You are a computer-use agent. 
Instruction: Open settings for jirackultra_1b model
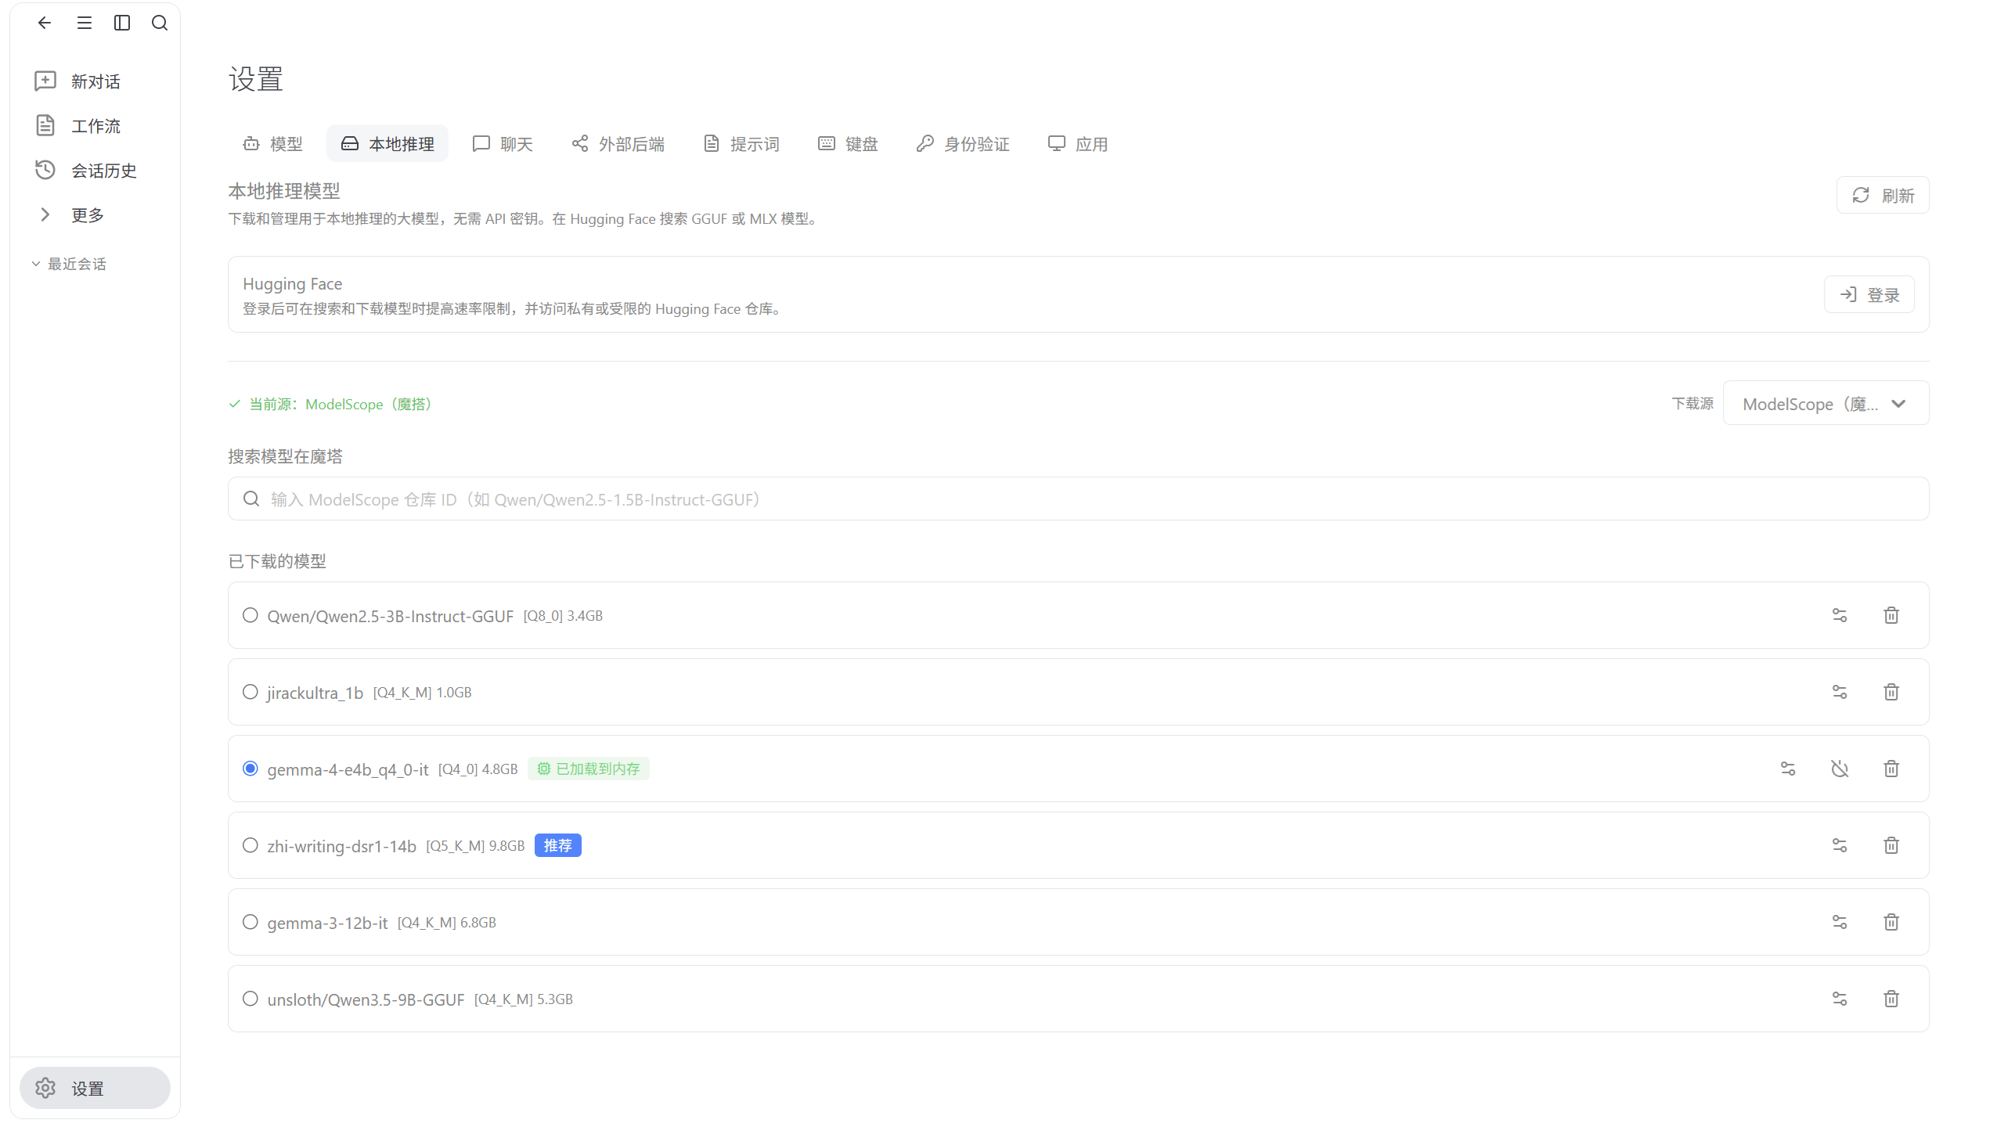[x=1840, y=692]
